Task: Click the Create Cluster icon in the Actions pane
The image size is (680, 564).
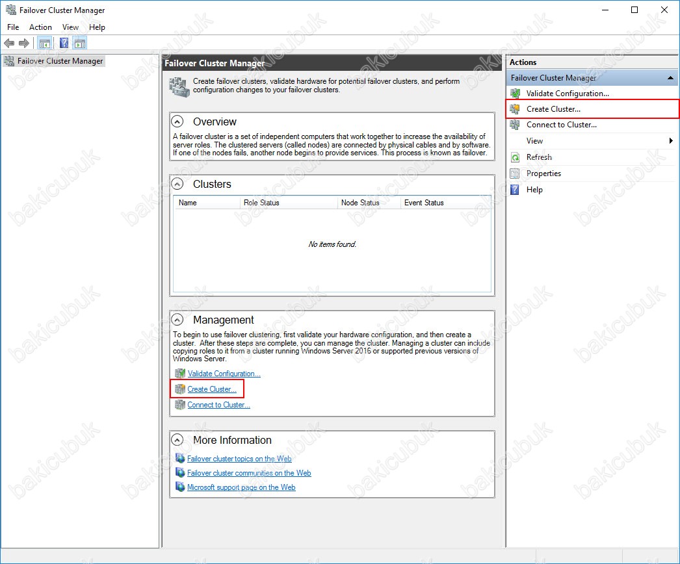Action: point(516,109)
